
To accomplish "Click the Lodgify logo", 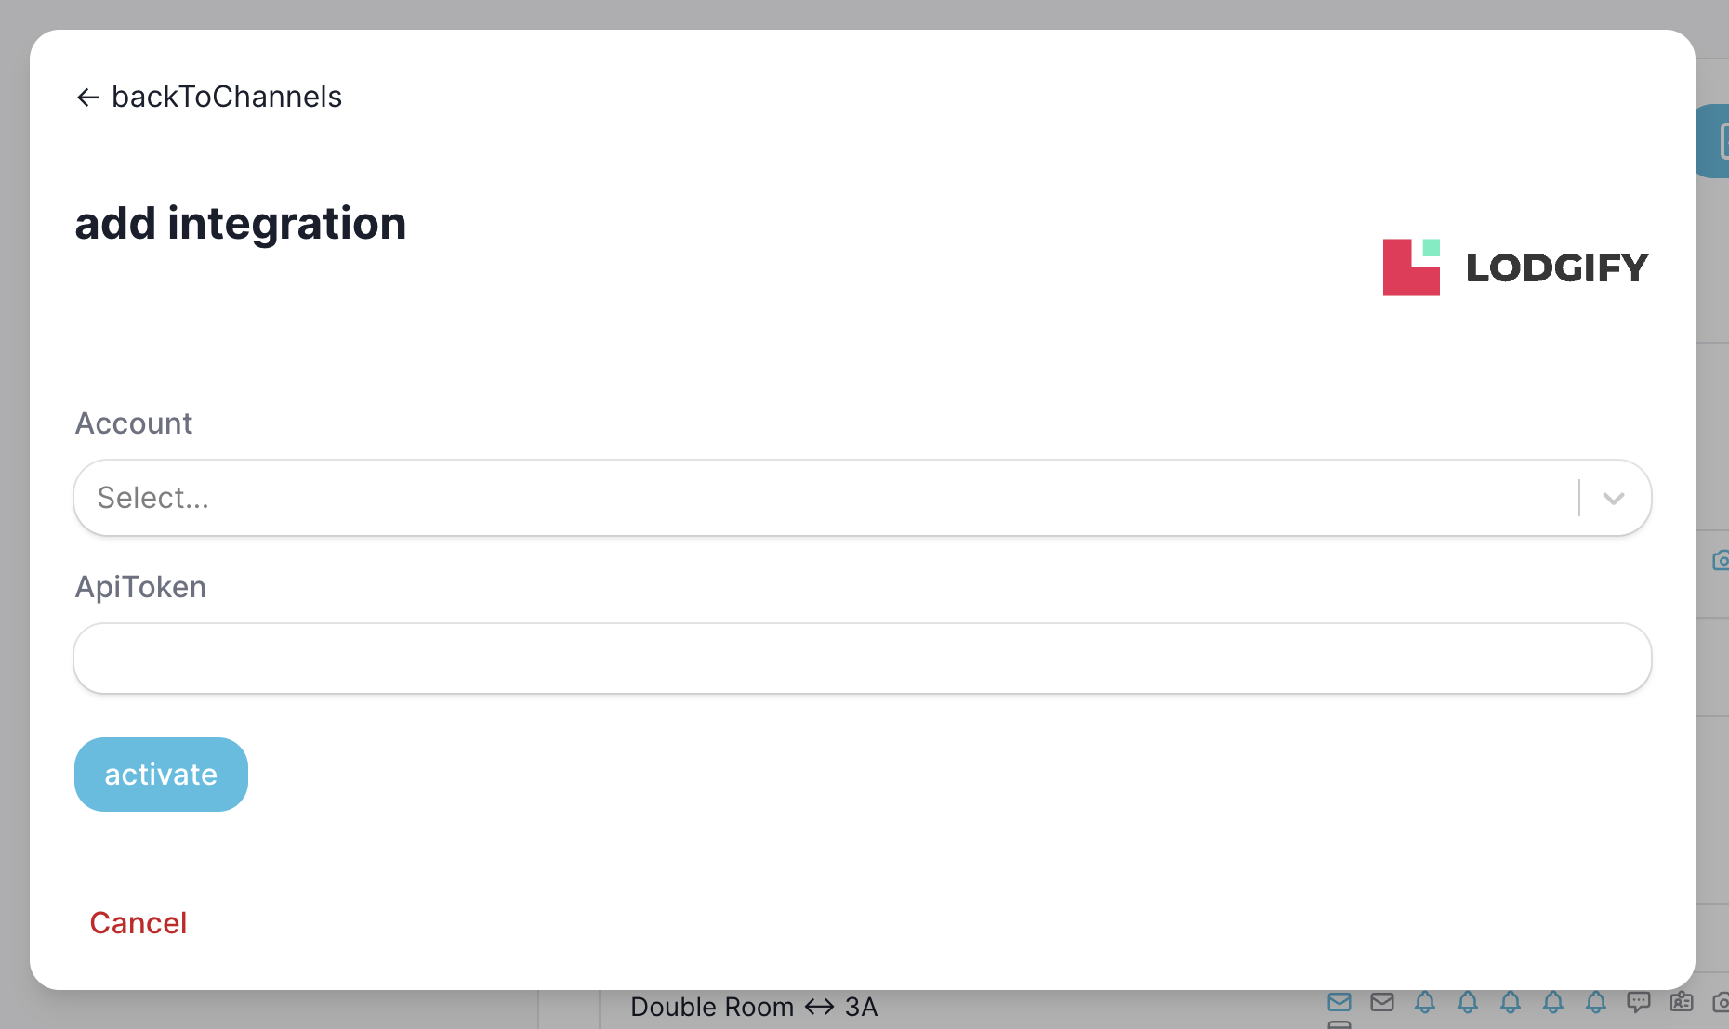I will [1513, 267].
